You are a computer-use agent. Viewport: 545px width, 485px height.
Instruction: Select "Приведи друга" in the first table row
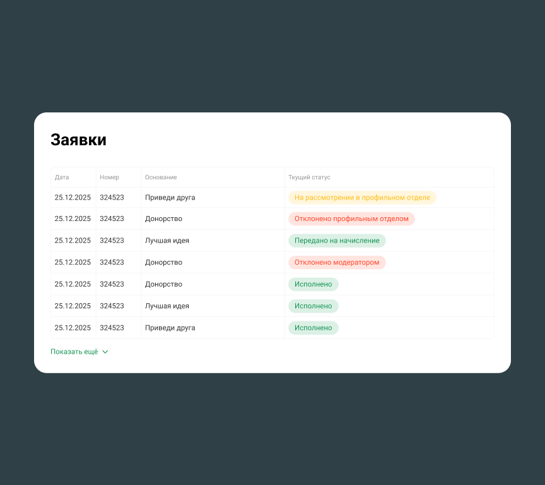click(x=170, y=198)
